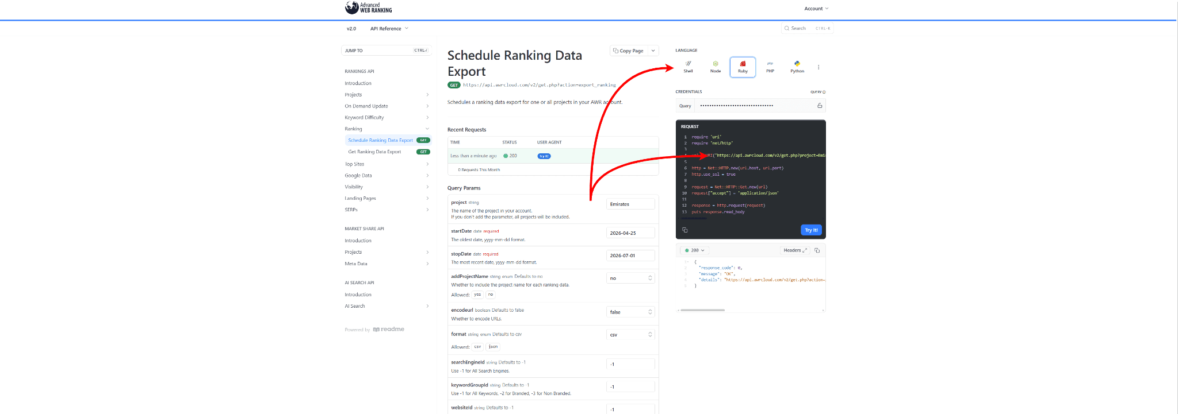Click the Copy Page button
This screenshot has height=414, width=1178.
click(x=629, y=51)
